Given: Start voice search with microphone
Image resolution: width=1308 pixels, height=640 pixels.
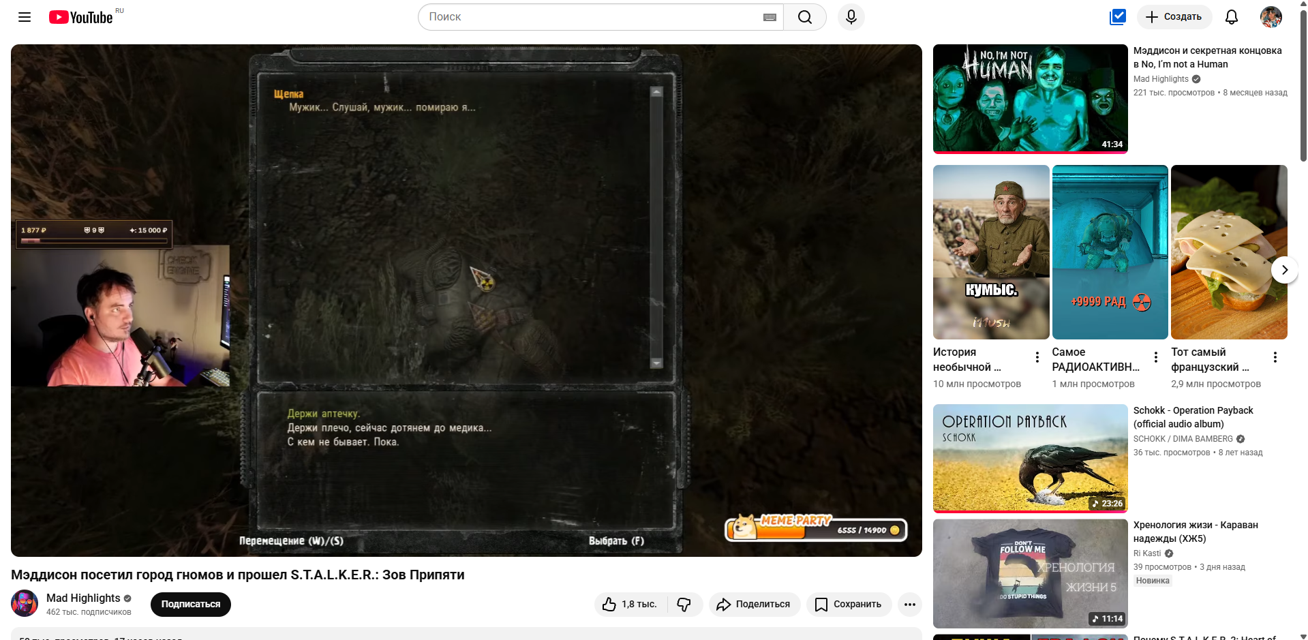Looking at the screenshot, I should 851,17.
